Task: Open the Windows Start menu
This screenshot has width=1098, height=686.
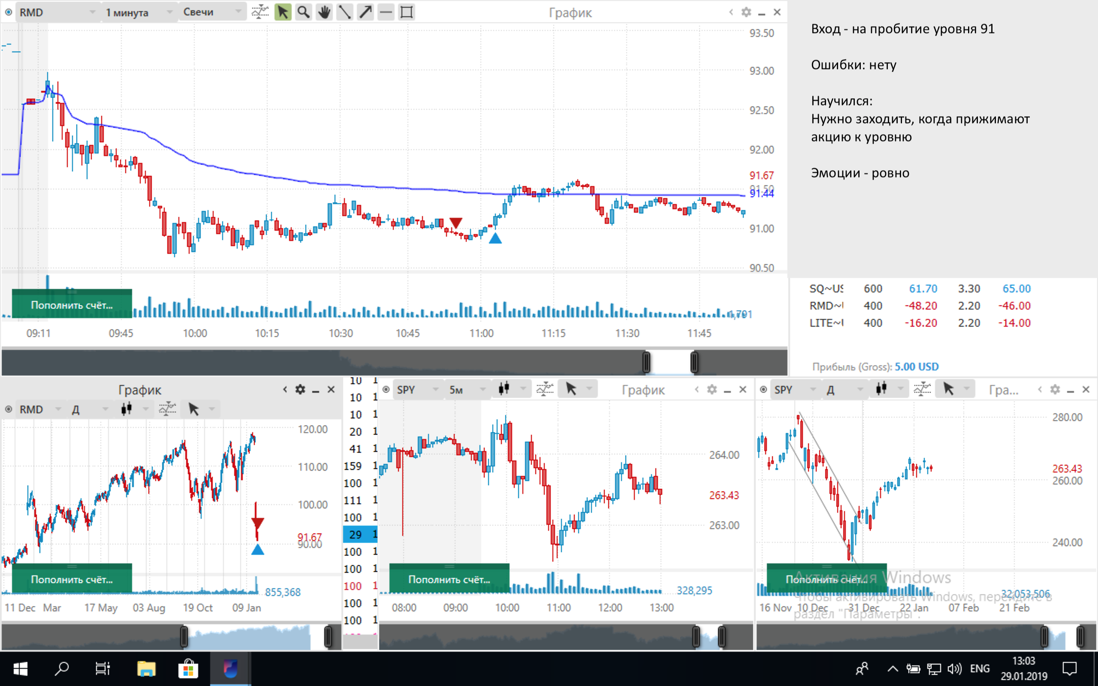Action: pos(21,669)
